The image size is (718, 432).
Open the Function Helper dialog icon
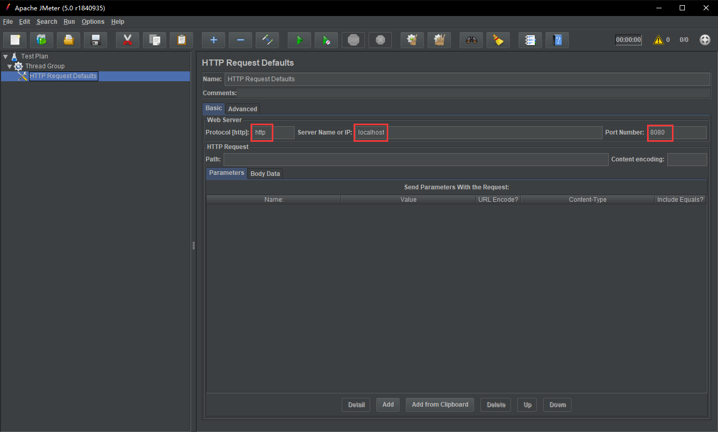(530, 40)
